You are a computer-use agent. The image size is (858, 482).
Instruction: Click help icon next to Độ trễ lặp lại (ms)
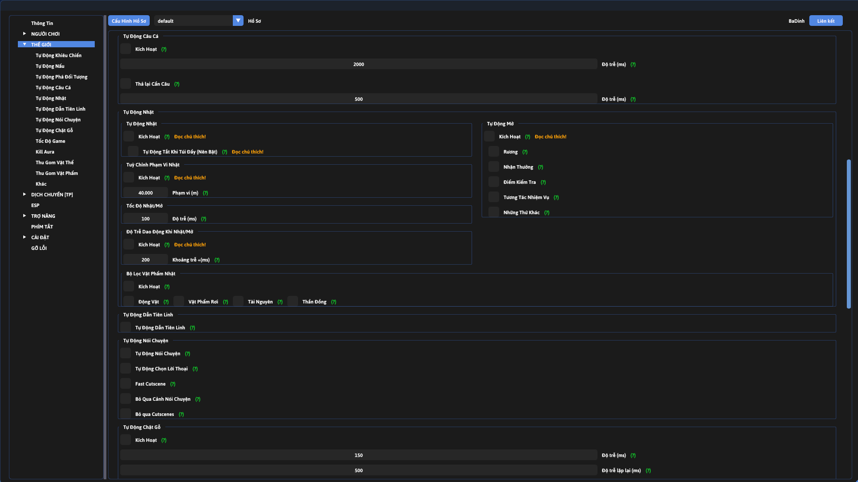(x=648, y=471)
